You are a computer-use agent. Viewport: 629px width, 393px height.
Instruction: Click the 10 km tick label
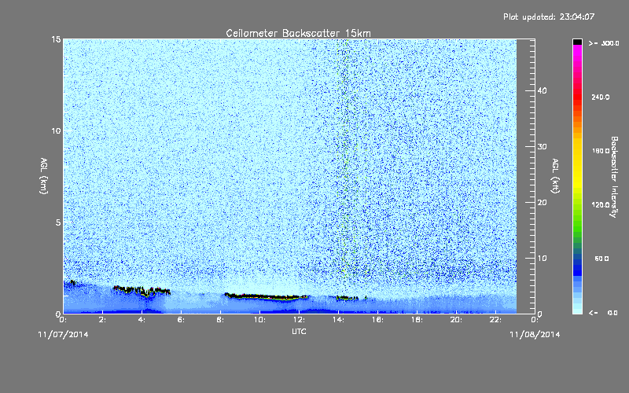tap(56, 131)
